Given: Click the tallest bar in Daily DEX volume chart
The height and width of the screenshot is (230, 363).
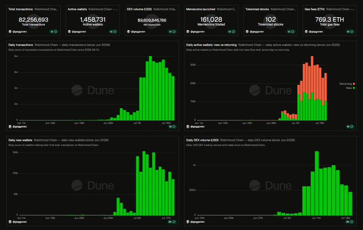Looking at the screenshot, I should 316,184.
